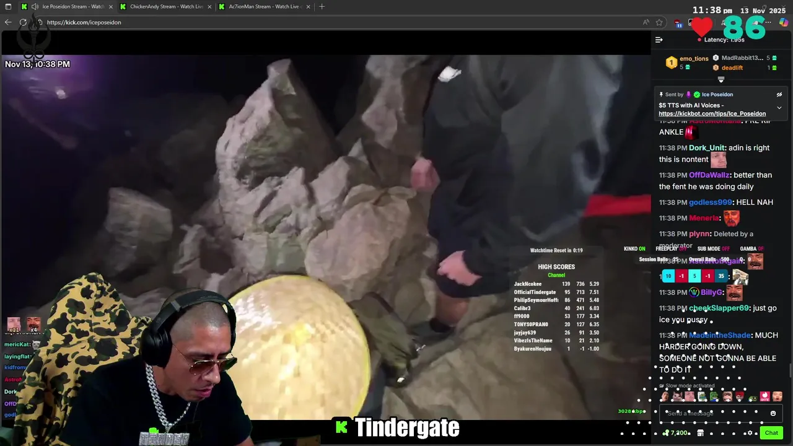Close the ChickenAndy Stream tab
The width and height of the screenshot is (793, 446).
[x=210, y=6]
